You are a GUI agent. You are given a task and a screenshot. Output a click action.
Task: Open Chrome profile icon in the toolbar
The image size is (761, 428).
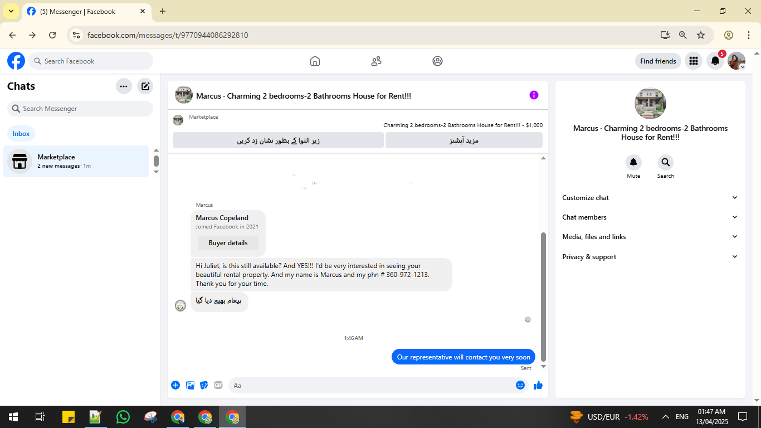pos(729,35)
